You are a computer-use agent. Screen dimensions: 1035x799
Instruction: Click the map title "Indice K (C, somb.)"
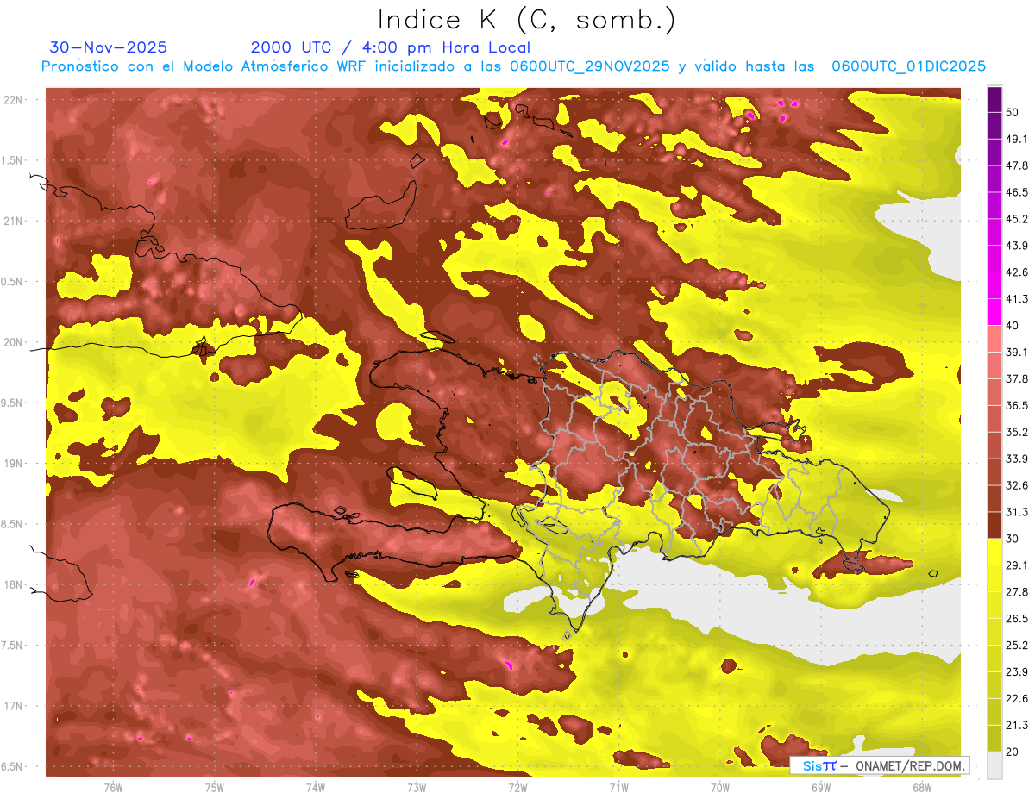[526, 19]
